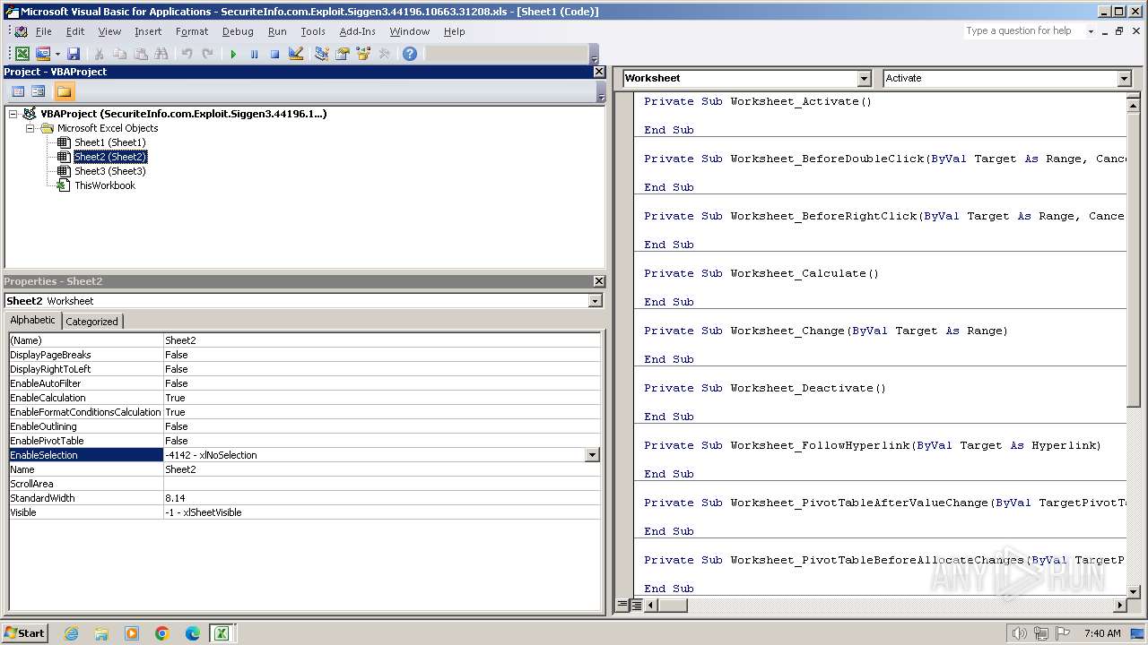Viewport: 1148px width, 645px height.
Task: Switch to the Alphabetic tab
Action: (x=32, y=321)
